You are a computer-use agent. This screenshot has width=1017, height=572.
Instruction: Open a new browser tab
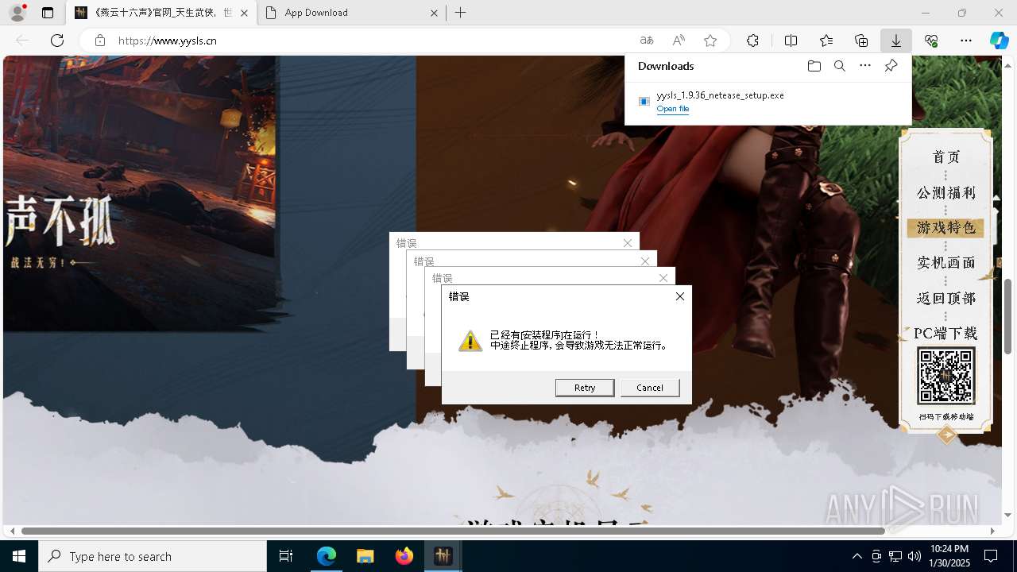click(x=461, y=13)
